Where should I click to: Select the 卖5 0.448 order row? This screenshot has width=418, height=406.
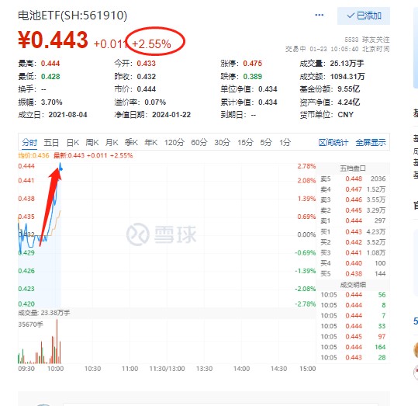[x=353, y=179]
